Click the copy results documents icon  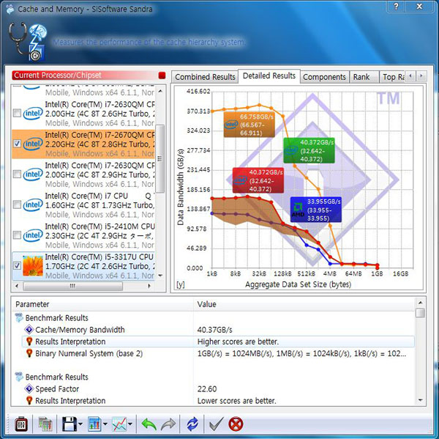45,424
